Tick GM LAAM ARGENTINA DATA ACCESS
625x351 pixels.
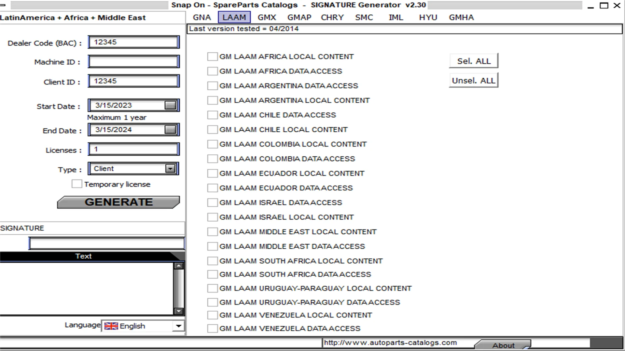213,86
